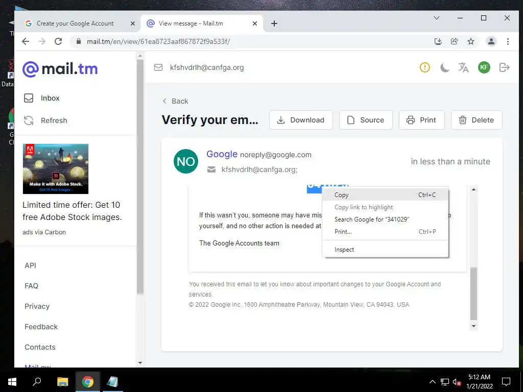Open the KF account avatar menu
The width and height of the screenshot is (523, 392).
[x=484, y=67]
